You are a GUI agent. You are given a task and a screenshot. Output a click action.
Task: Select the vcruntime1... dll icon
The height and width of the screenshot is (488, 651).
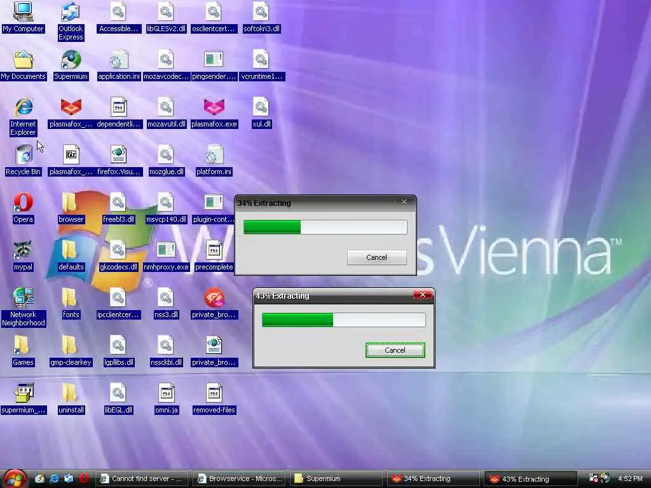(x=261, y=60)
